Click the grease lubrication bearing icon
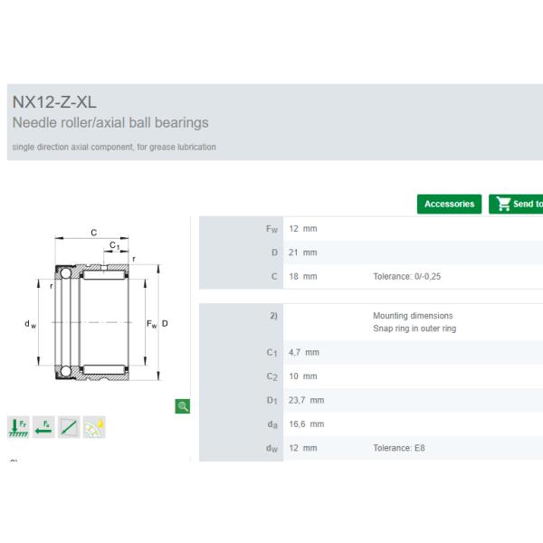543x543 pixels. click(94, 427)
